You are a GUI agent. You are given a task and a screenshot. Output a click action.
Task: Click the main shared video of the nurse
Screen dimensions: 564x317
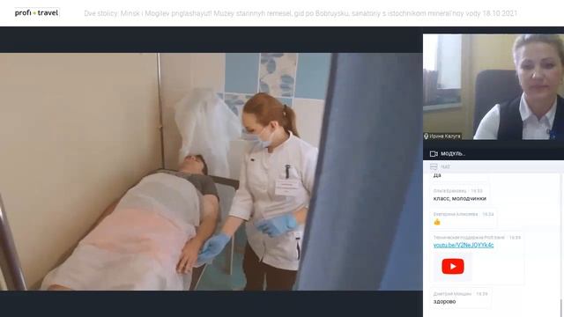tap(211, 172)
